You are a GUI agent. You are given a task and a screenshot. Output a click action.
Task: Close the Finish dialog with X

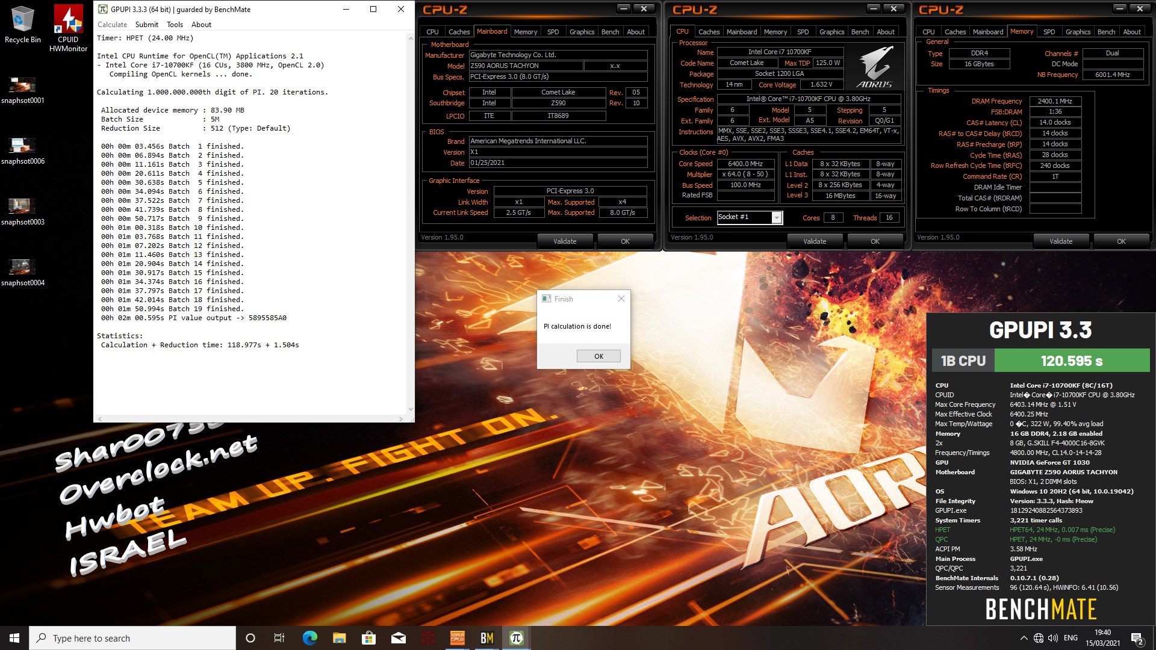(x=621, y=299)
